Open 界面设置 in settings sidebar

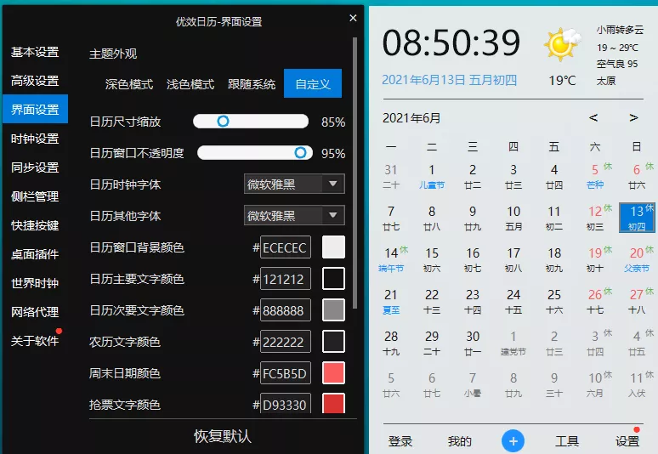[35, 109]
